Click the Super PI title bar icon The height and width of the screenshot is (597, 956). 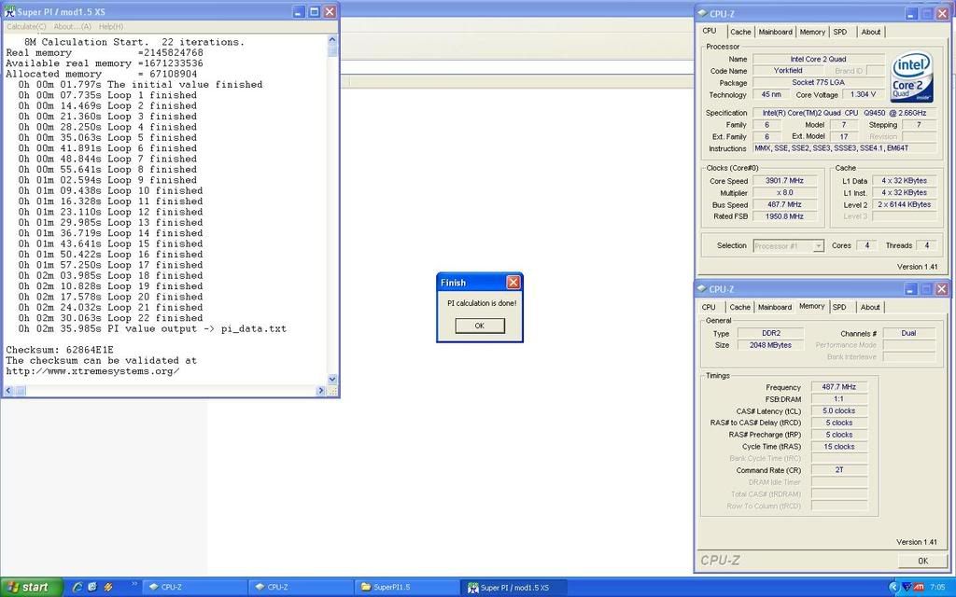(9, 12)
